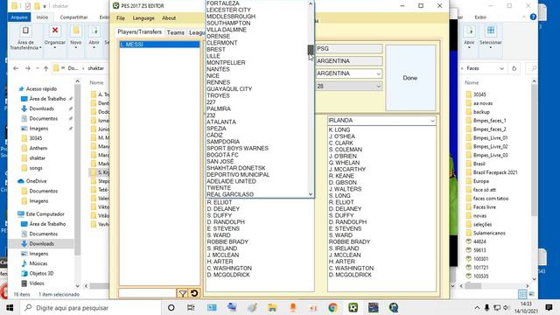This screenshot has width=560, height=315.
Task: Choose LEICESTER CITY in dropdown list
Action: (x=228, y=10)
